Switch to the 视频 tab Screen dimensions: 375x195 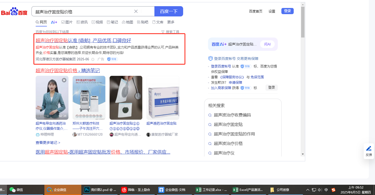click(x=97, y=22)
